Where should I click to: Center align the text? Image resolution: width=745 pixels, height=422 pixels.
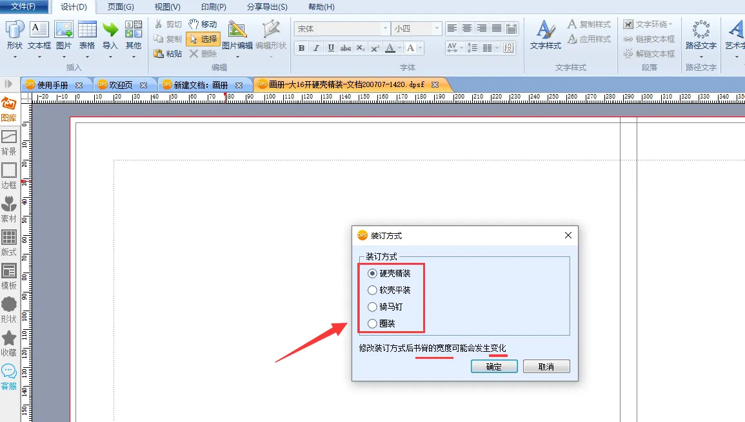(x=467, y=28)
